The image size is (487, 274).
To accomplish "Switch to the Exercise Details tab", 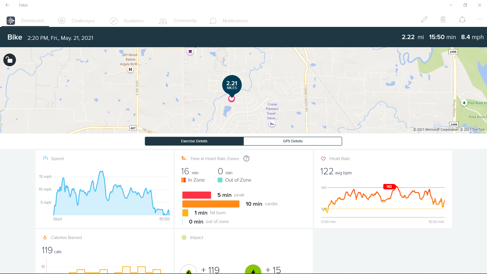I will [x=194, y=141].
